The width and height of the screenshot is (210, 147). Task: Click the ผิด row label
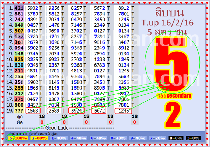20,122
